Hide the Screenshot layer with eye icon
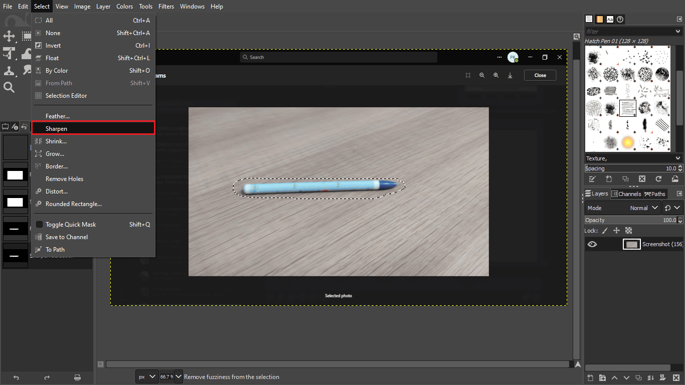The width and height of the screenshot is (685, 385). tap(592, 244)
